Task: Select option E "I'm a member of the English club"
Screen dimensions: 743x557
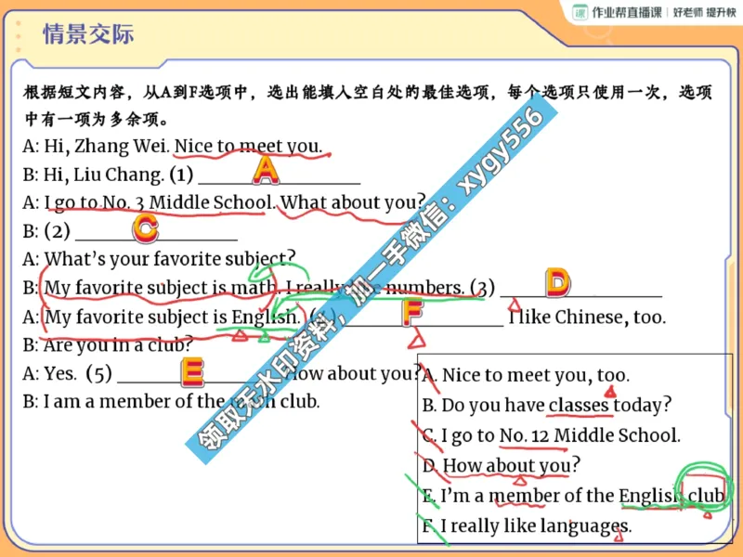Action: pos(573,496)
